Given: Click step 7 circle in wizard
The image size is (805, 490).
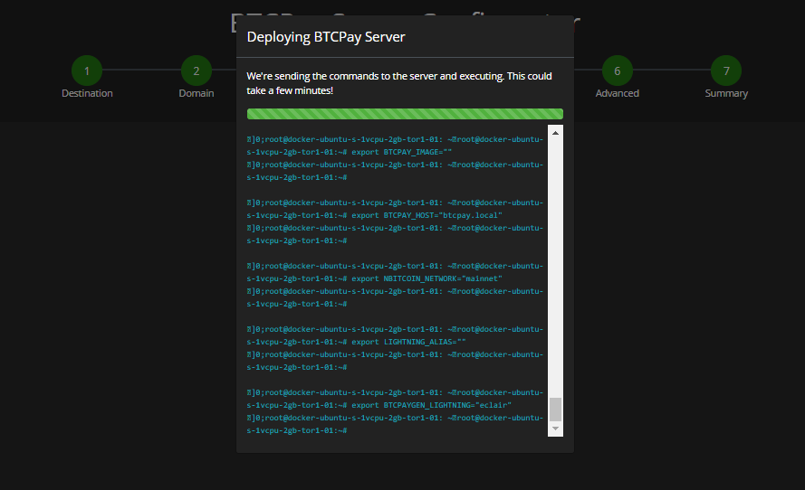Looking at the screenshot, I should [726, 71].
